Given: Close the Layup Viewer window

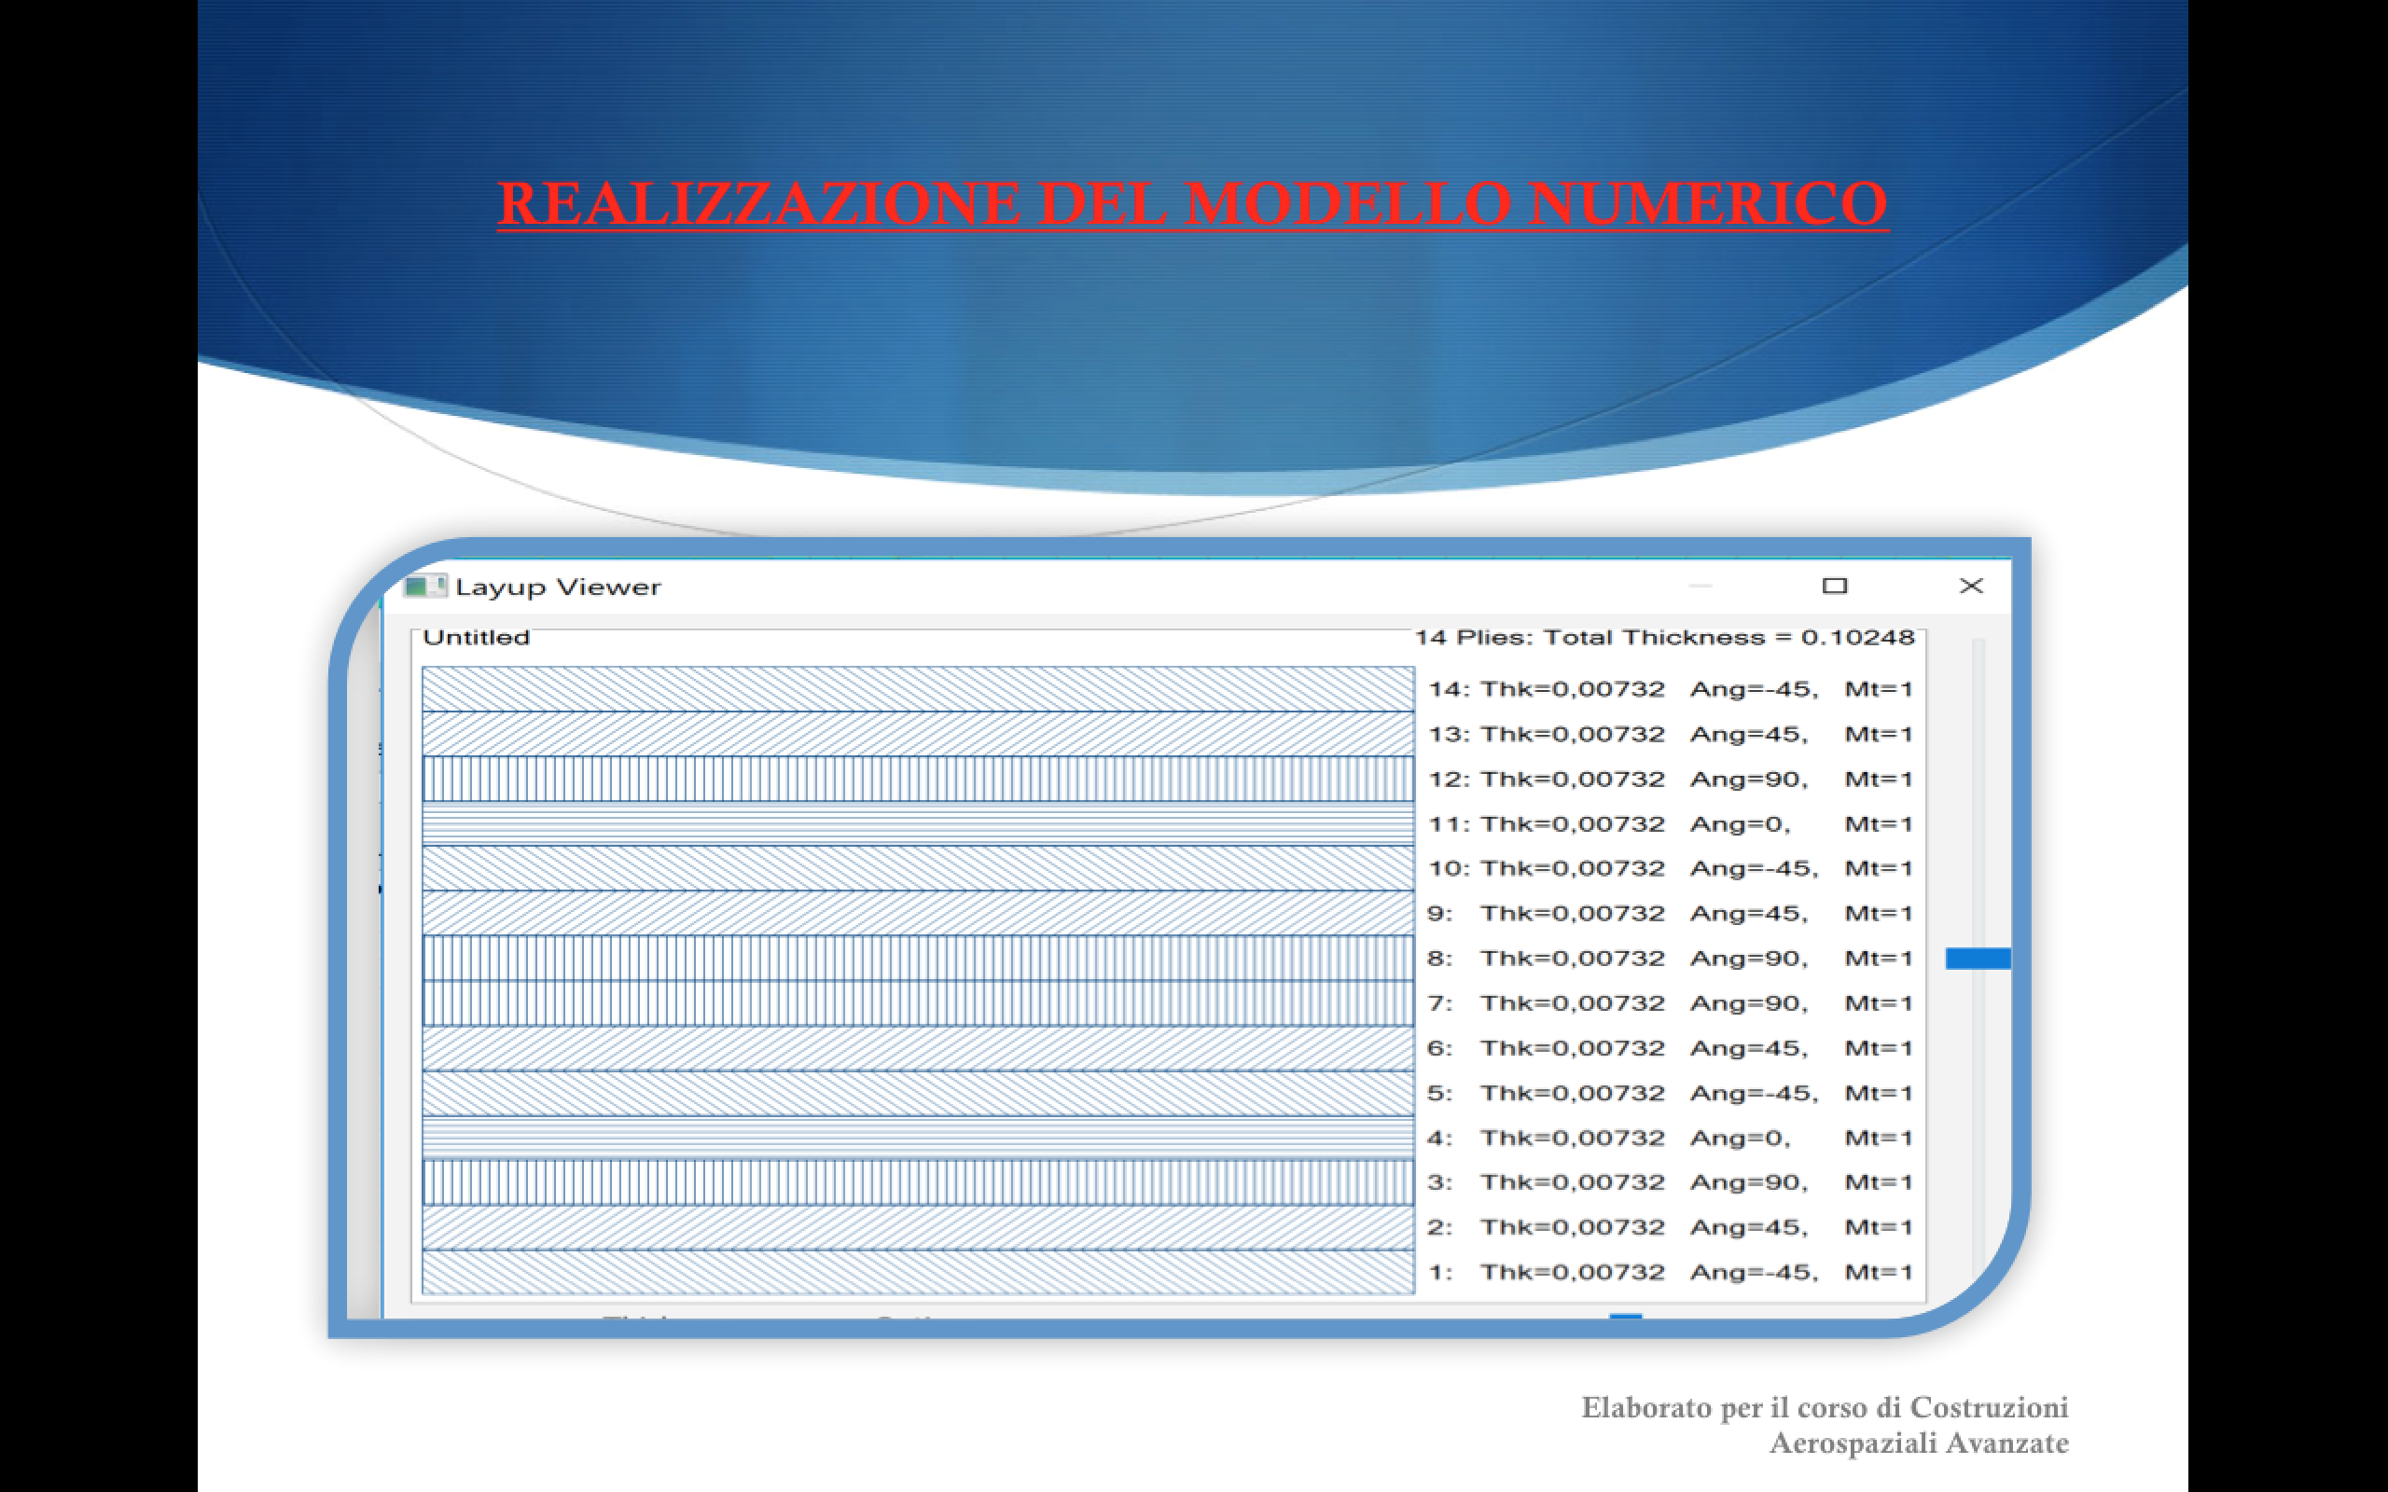Looking at the screenshot, I should point(1971,587).
